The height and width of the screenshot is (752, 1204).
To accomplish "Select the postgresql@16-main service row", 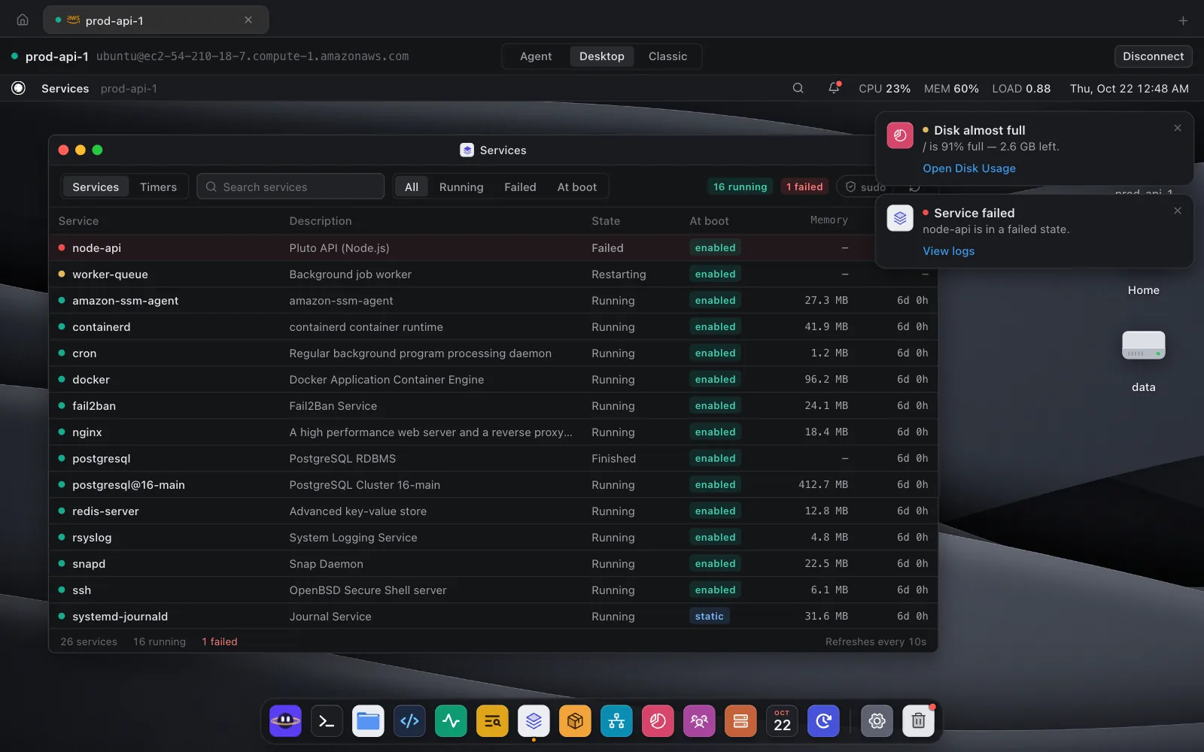I will click(x=493, y=485).
